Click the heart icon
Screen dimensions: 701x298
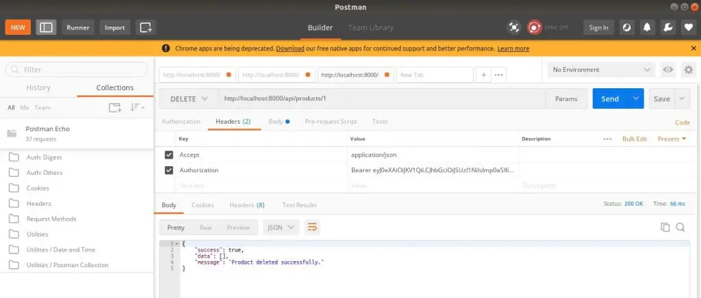tap(688, 27)
